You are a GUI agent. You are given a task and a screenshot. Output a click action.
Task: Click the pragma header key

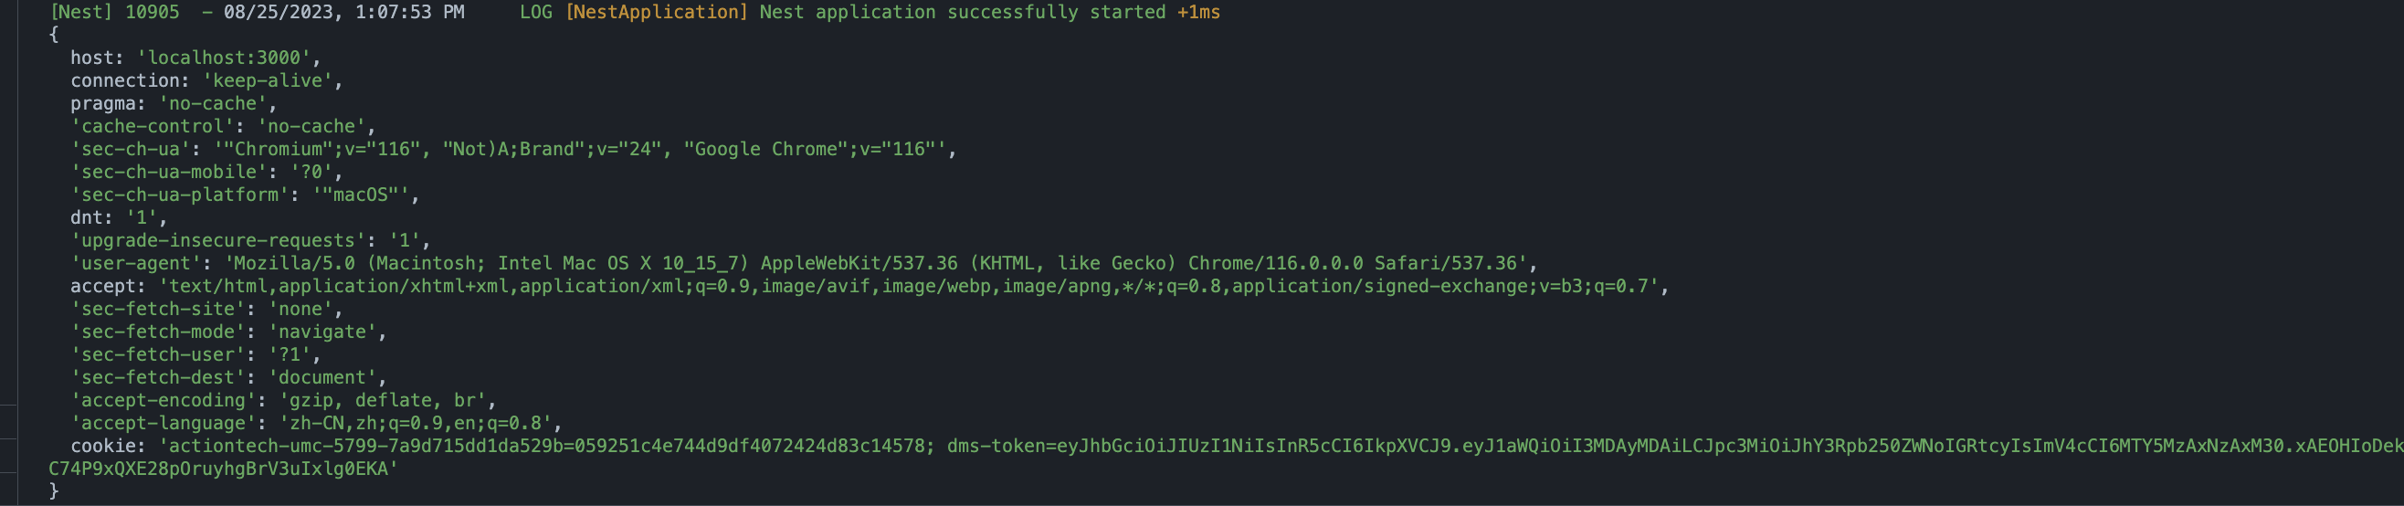(102, 103)
